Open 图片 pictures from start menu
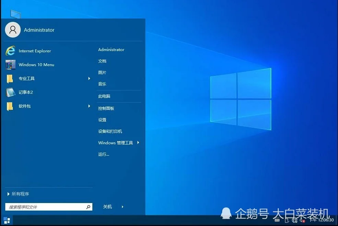This screenshot has width=338, height=226. pyautogui.click(x=102, y=73)
